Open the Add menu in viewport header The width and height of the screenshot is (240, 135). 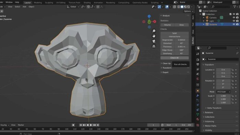point(24,7)
